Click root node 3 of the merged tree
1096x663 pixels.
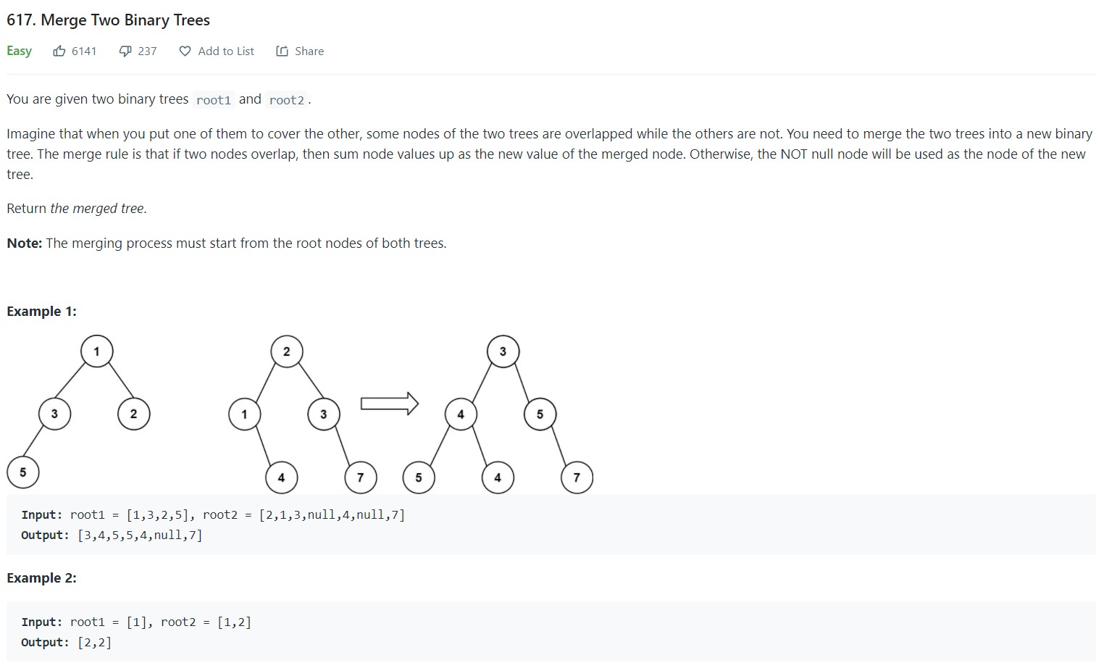pos(503,351)
